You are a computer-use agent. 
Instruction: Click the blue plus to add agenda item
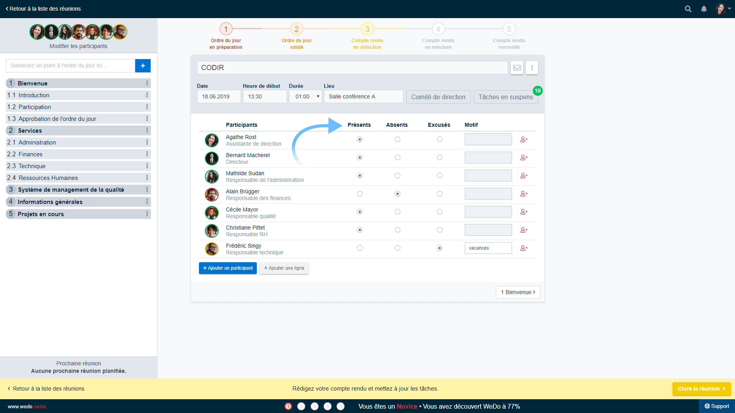pos(143,66)
